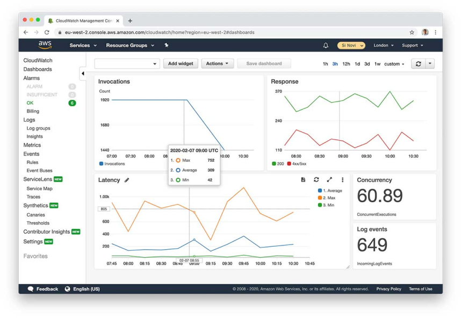Click the English (US) language globe icon

click(66, 289)
